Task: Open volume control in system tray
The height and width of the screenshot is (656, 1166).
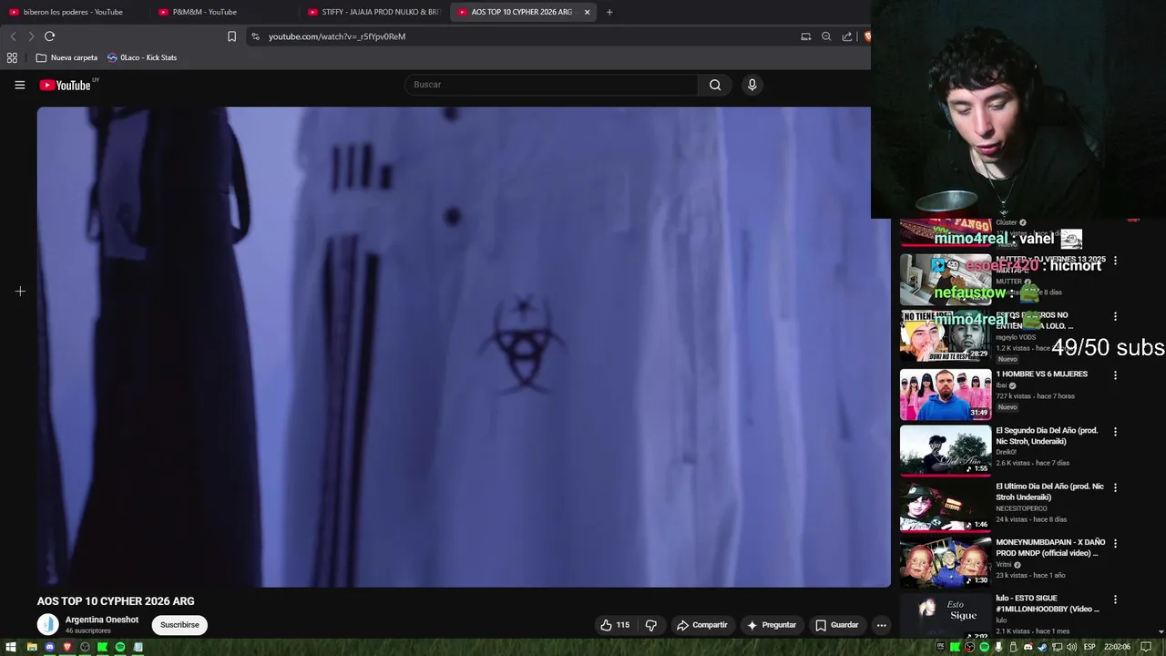Action: 1071,647
